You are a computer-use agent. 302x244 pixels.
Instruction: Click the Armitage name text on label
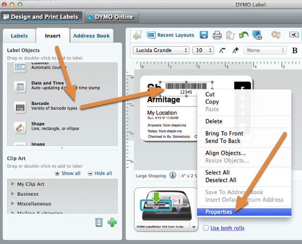tap(164, 100)
